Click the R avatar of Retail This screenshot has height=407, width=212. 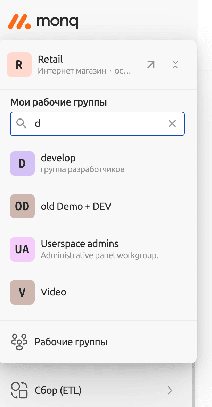19,65
